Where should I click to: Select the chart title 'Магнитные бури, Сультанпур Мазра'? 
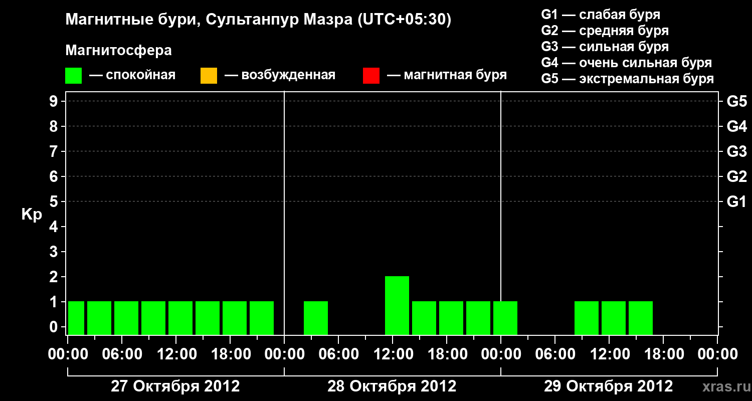point(209,21)
